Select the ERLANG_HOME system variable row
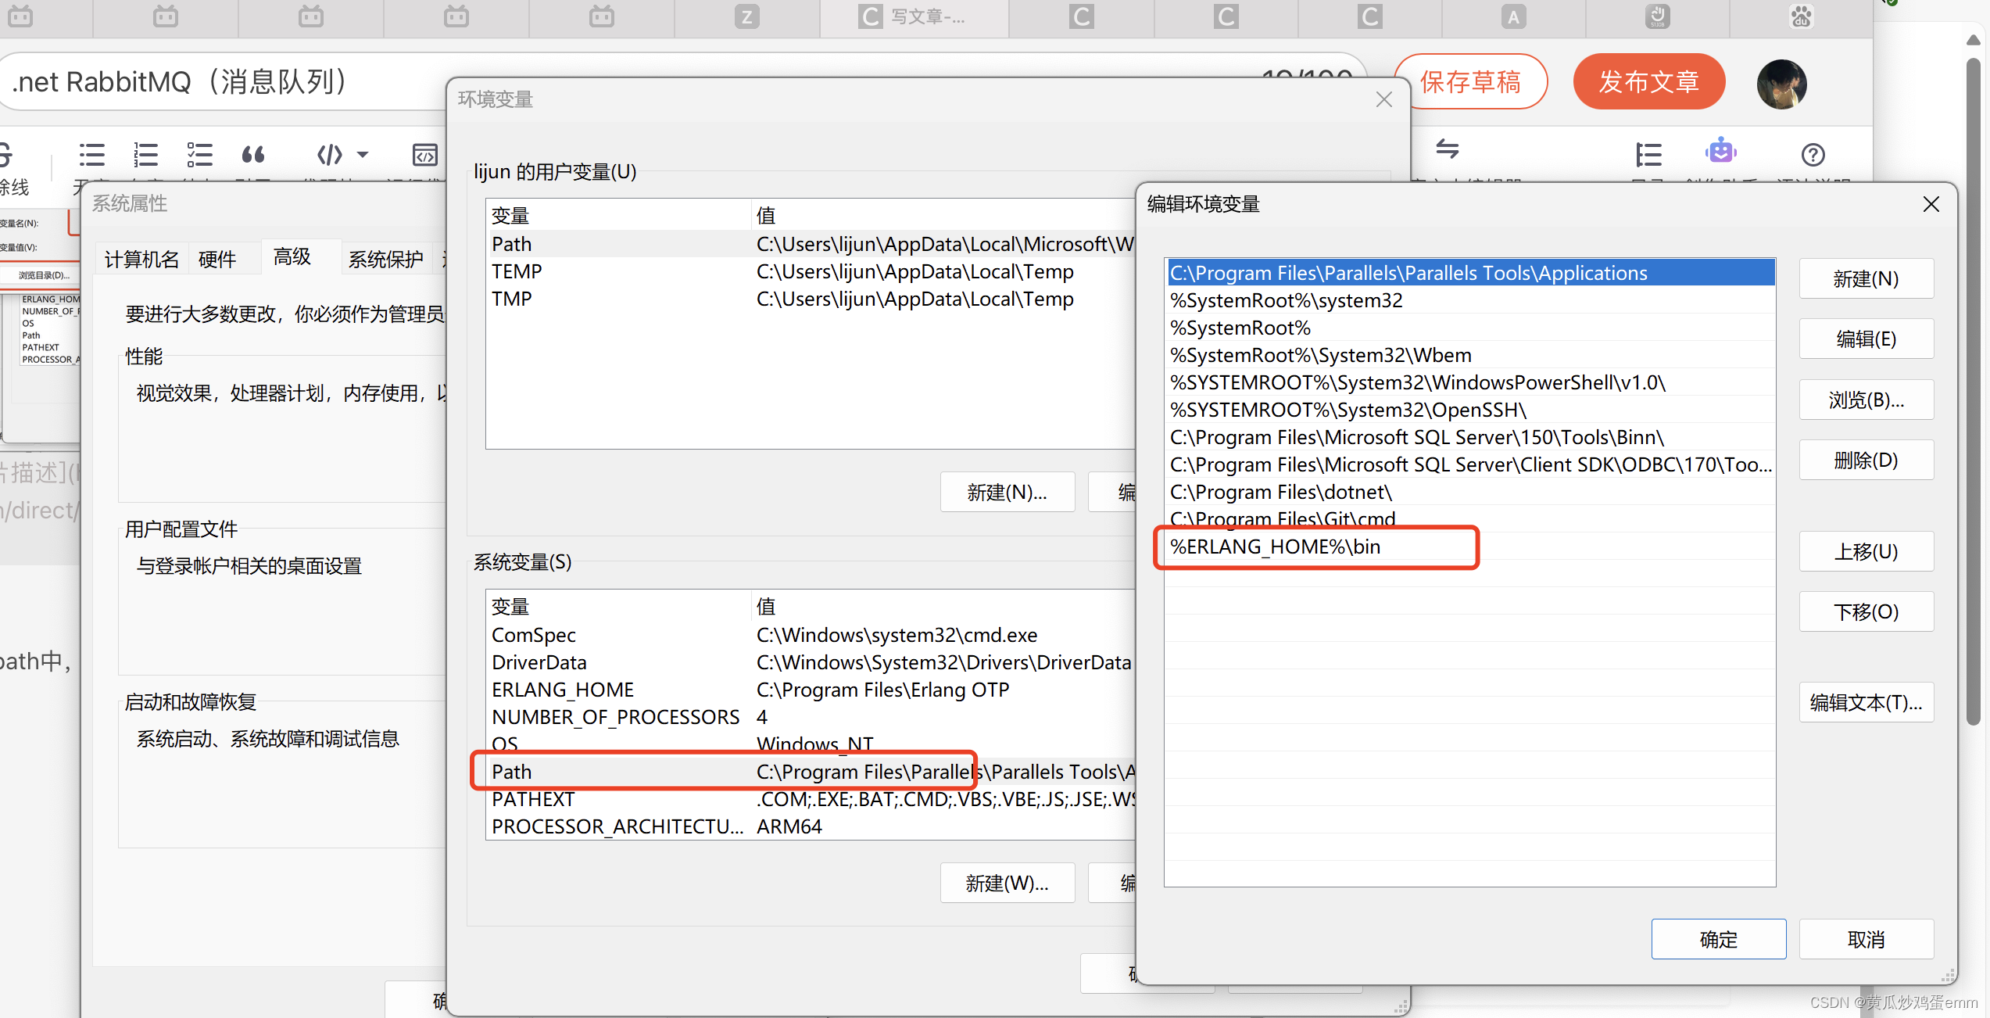 tap(563, 690)
